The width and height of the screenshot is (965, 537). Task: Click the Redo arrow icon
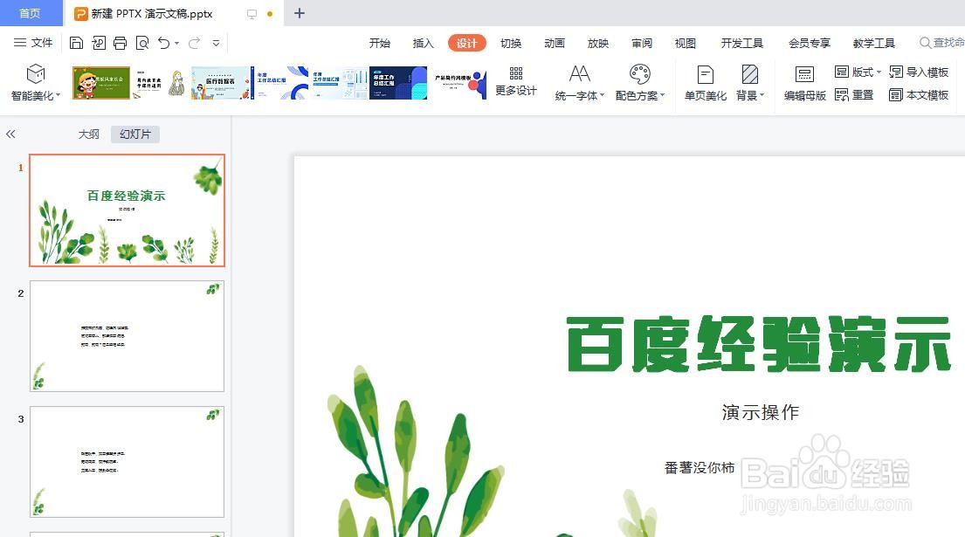(x=195, y=43)
